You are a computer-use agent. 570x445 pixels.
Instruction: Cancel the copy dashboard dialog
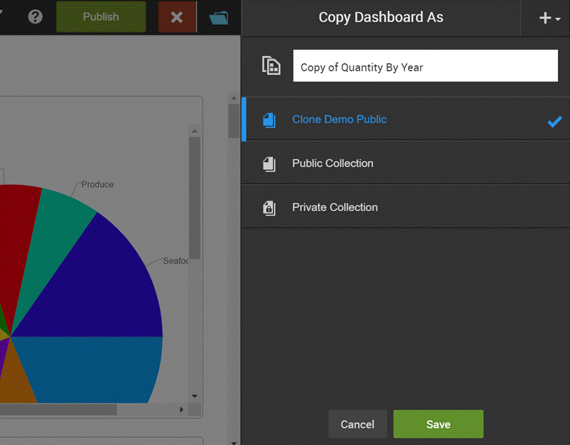tap(357, 424)
